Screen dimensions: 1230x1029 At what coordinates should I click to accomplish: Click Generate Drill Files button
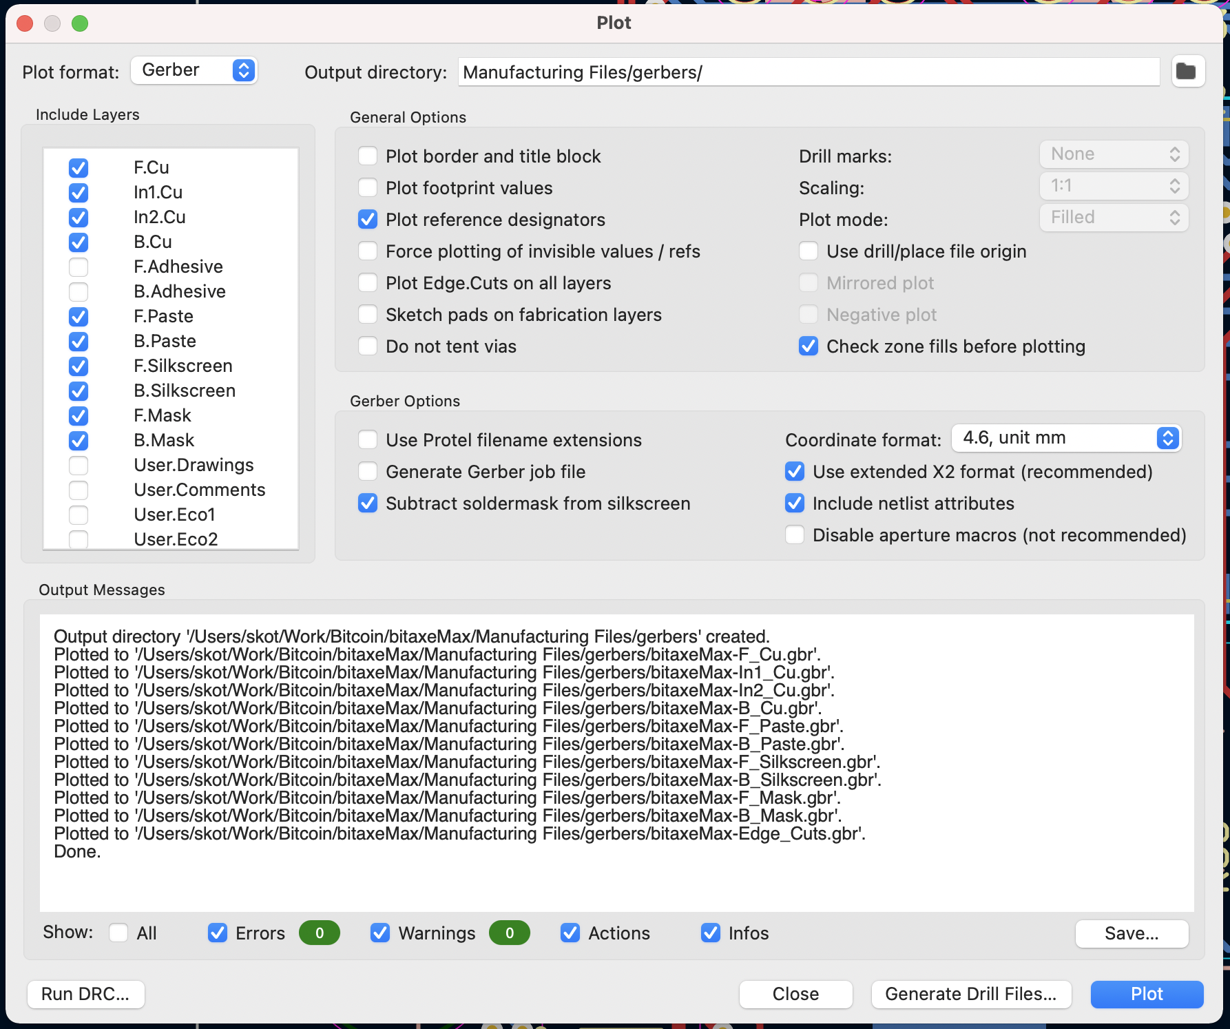pos(970,994)
